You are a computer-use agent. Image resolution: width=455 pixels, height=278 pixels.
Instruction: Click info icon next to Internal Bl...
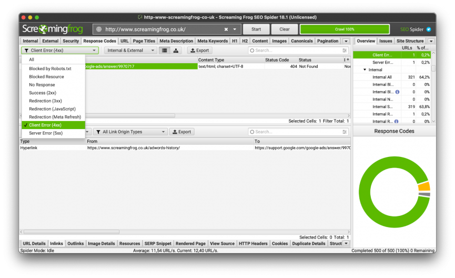point(397,92)
